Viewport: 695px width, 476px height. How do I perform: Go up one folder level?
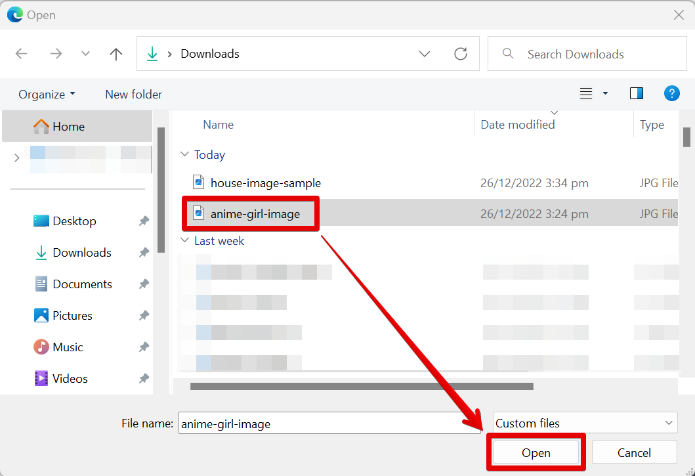[x=116, y=54]
